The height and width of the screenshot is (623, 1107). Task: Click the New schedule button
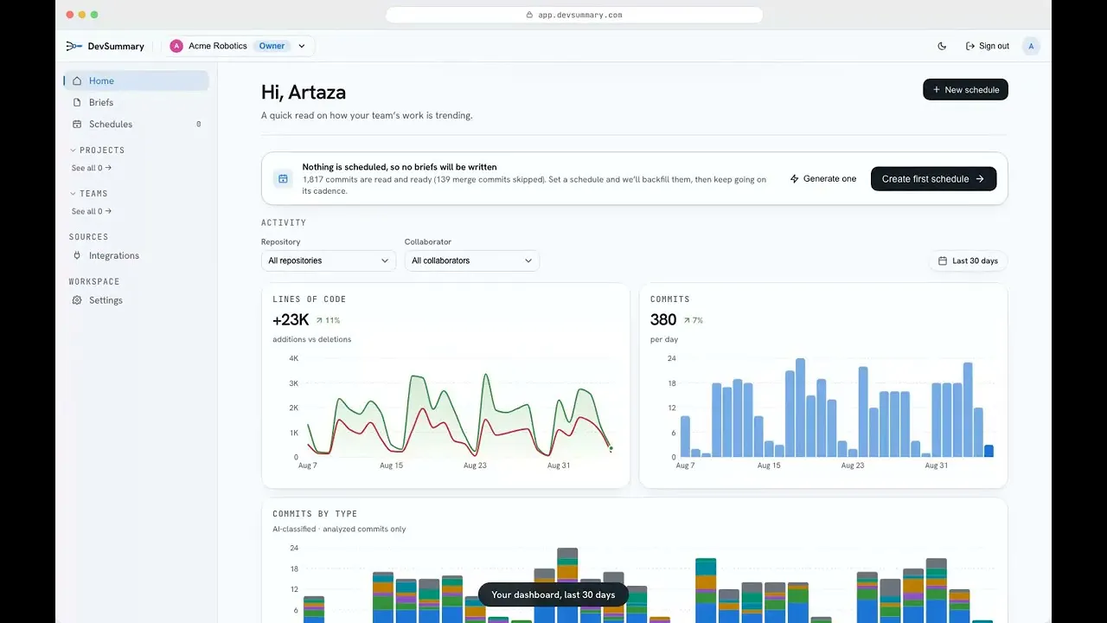coord(965,89)
